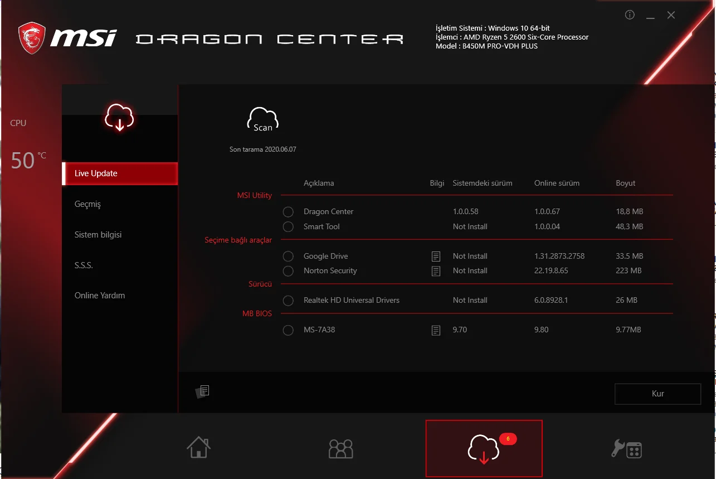Image resolution: width=716 pixels, height=479 pixels.
Task: Click the Boyut column header
Action: (x=626, y=183)
